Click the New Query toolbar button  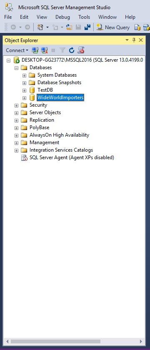coord(113,27)
